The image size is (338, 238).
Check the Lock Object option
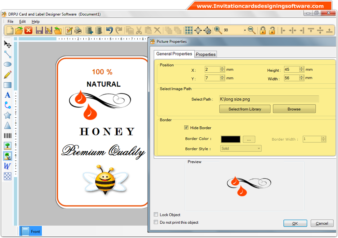pyautogui.click(x=156, y=214)
